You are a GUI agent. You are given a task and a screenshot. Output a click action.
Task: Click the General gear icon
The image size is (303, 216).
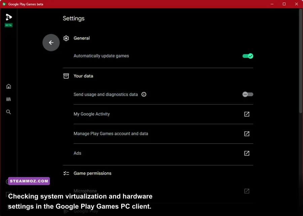(66, 38)
